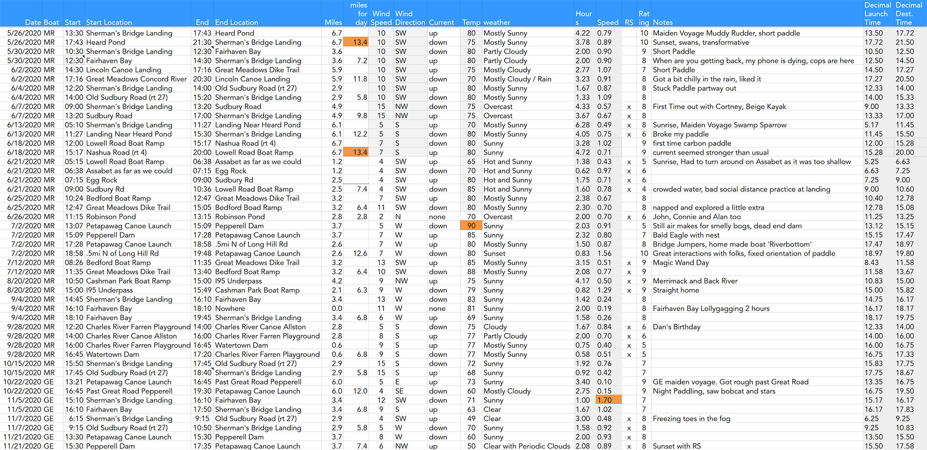Select "Heard Pond" end location in first row

pos(234,33)
